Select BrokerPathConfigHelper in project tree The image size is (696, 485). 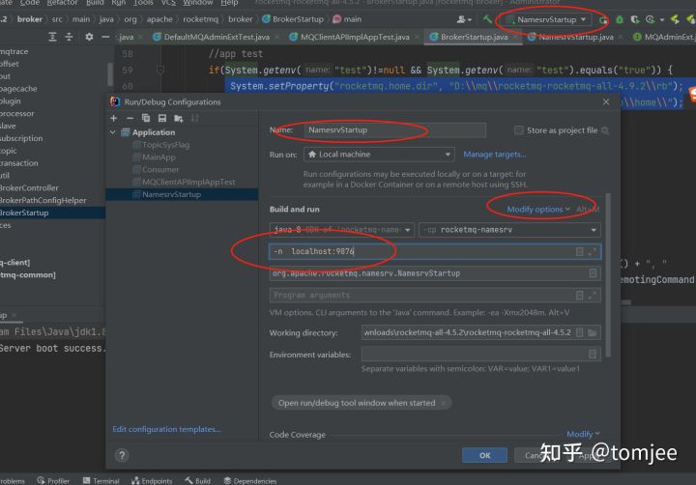43,200
